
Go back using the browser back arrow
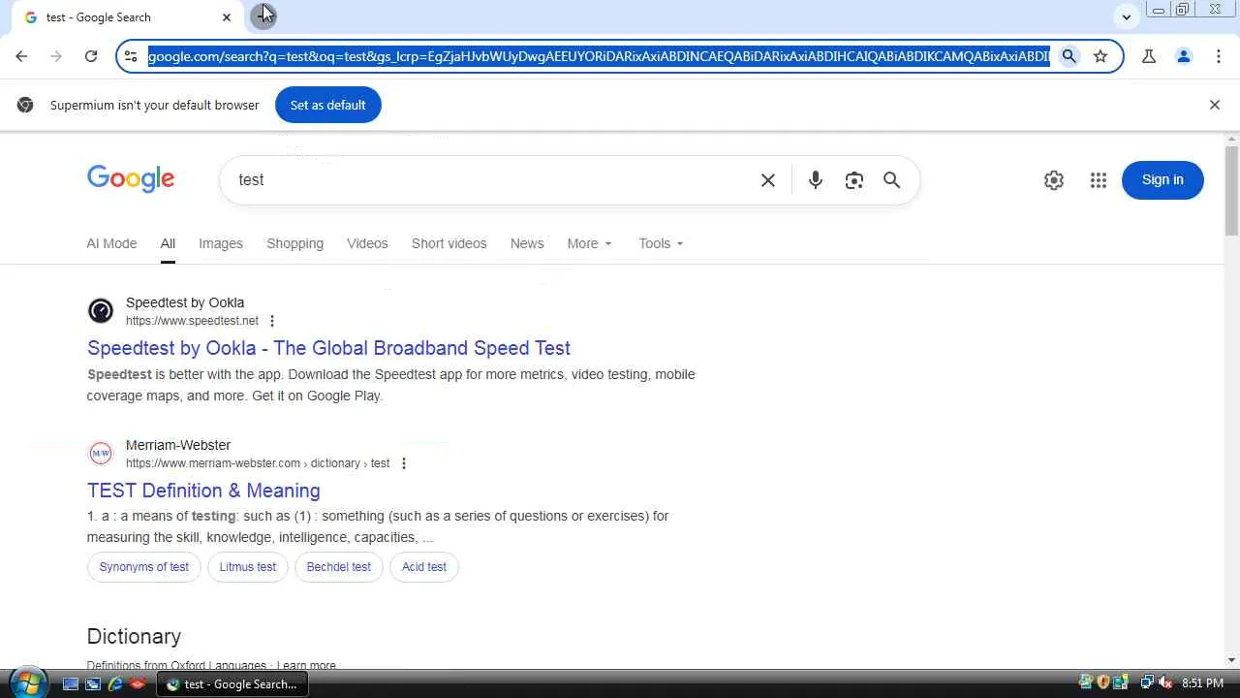tap(21, 56)
